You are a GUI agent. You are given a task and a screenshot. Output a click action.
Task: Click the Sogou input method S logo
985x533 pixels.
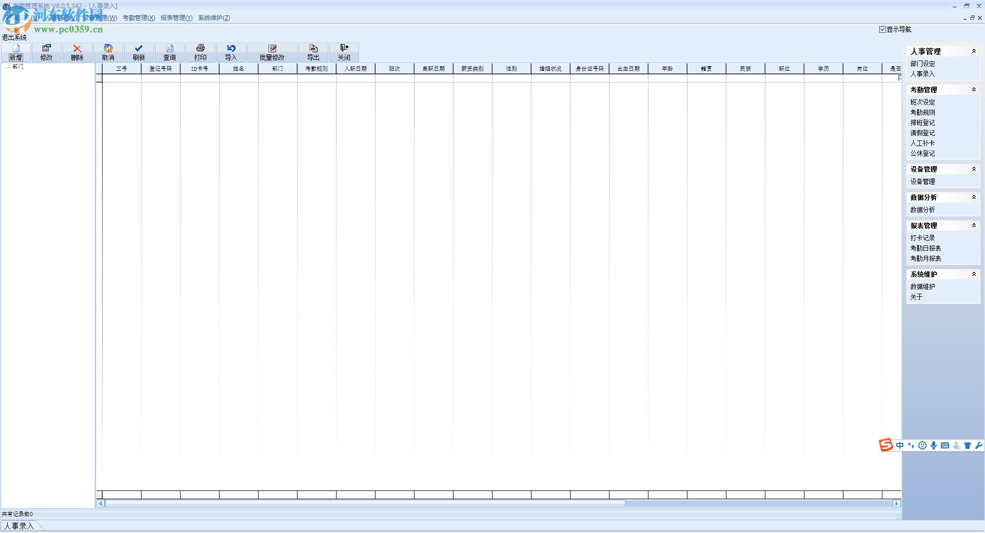click(886, 445)
